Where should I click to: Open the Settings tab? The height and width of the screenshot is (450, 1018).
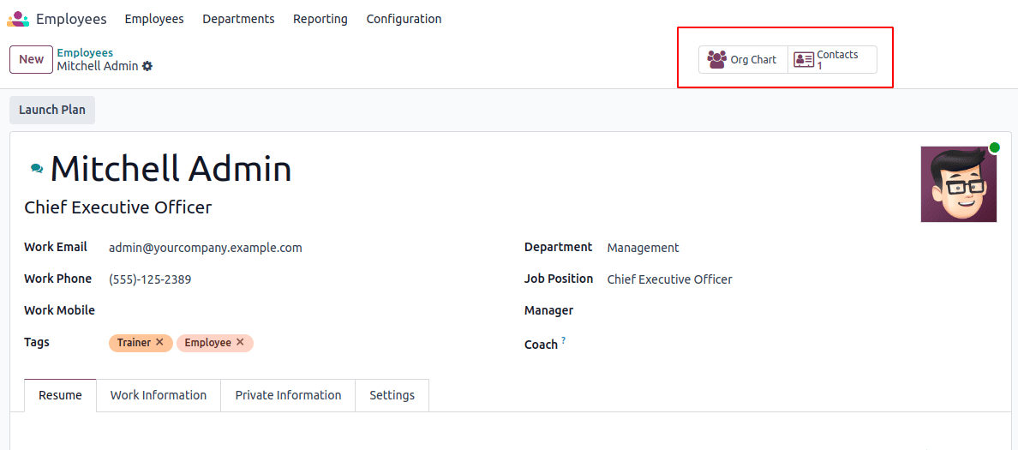click(392, 395)
